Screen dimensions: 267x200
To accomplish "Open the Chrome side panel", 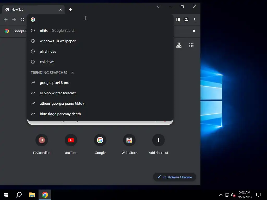I will (x=178, y=20).
